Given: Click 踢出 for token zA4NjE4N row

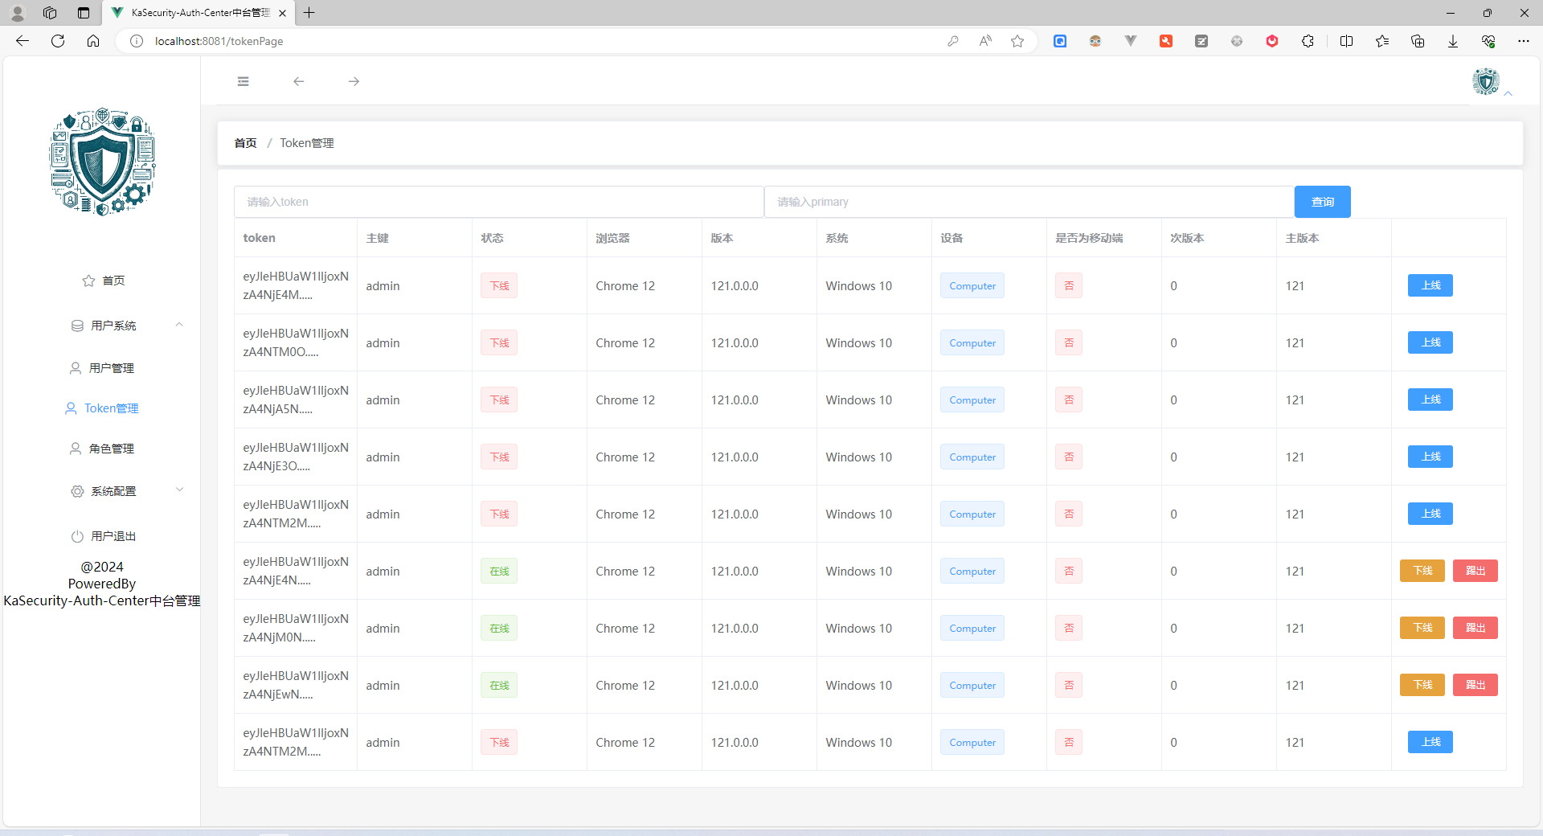Looking at the screenshot, I should 1475,571.
